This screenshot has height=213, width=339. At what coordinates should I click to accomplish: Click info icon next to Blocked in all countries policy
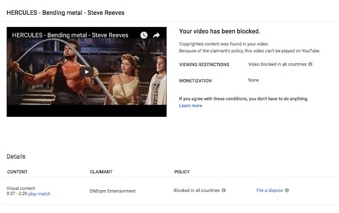coord(224,190)
